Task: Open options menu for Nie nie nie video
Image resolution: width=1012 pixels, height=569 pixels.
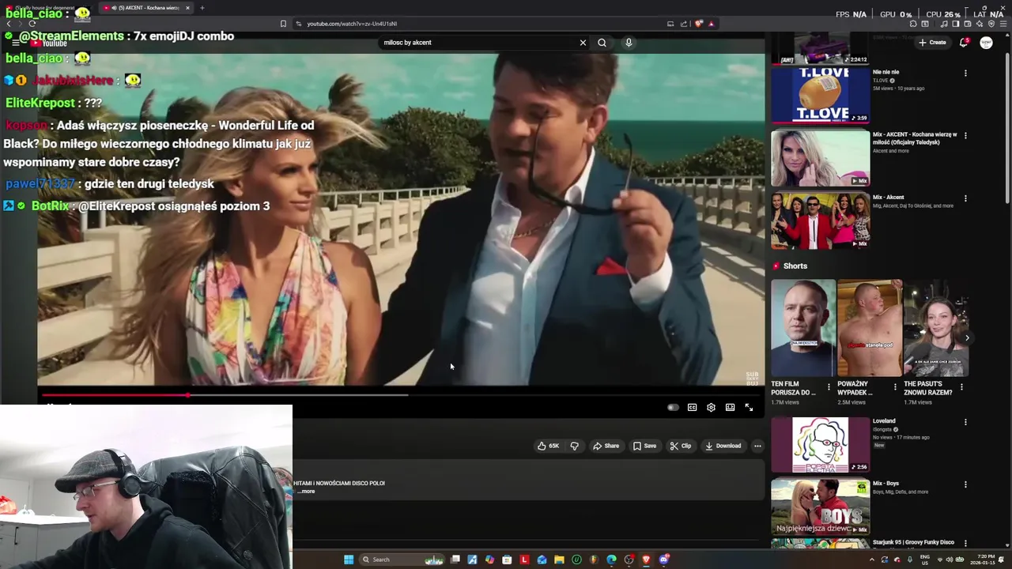Action: coord(965,73)
